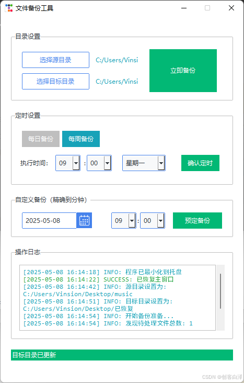Close the 文件备份工具 window
Viewport: 244px width, 383px height.
pyautogui.click(x=231, y=8)
